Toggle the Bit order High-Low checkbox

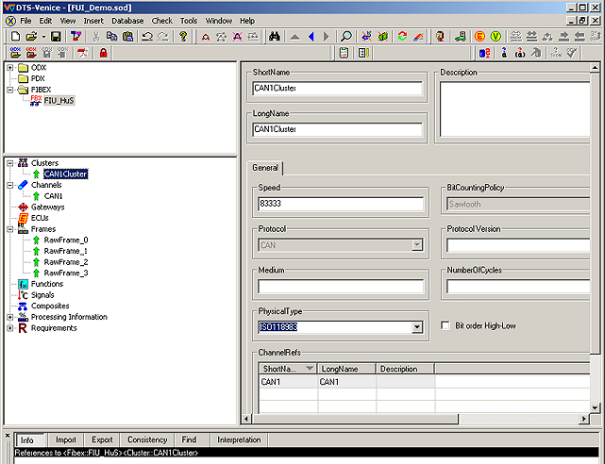(445, 325)
